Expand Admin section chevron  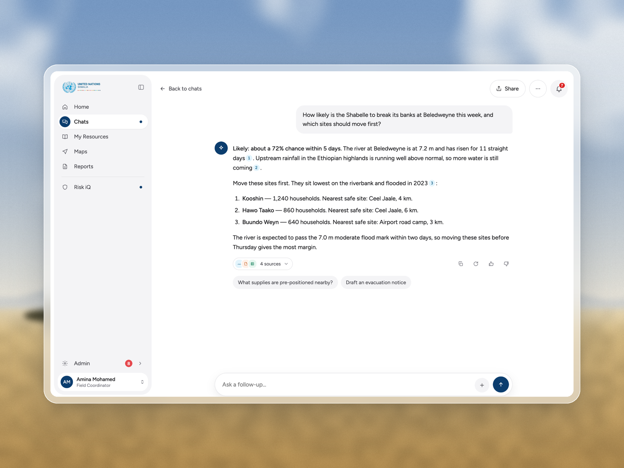click(x=140, y=363)
